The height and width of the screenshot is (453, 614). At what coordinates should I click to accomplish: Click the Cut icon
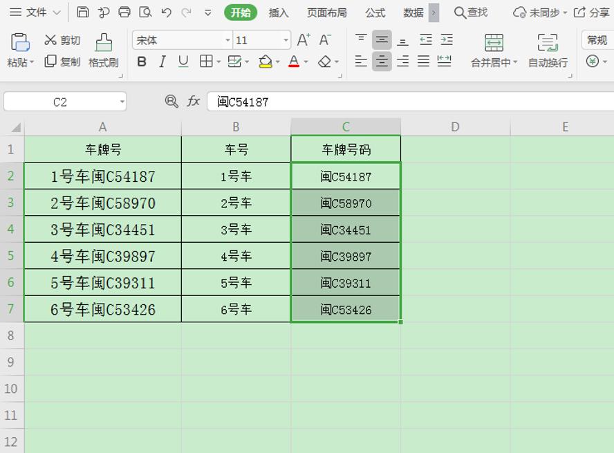tap(61, 40)
